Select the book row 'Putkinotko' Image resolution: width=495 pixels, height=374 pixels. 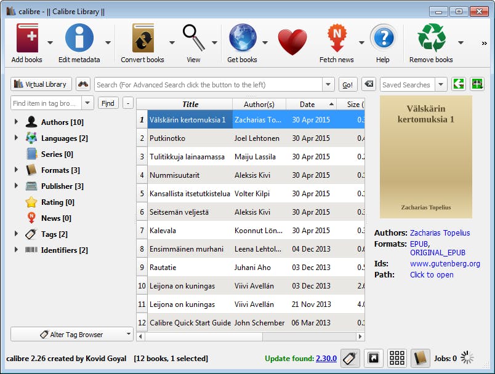coord(251,138)
